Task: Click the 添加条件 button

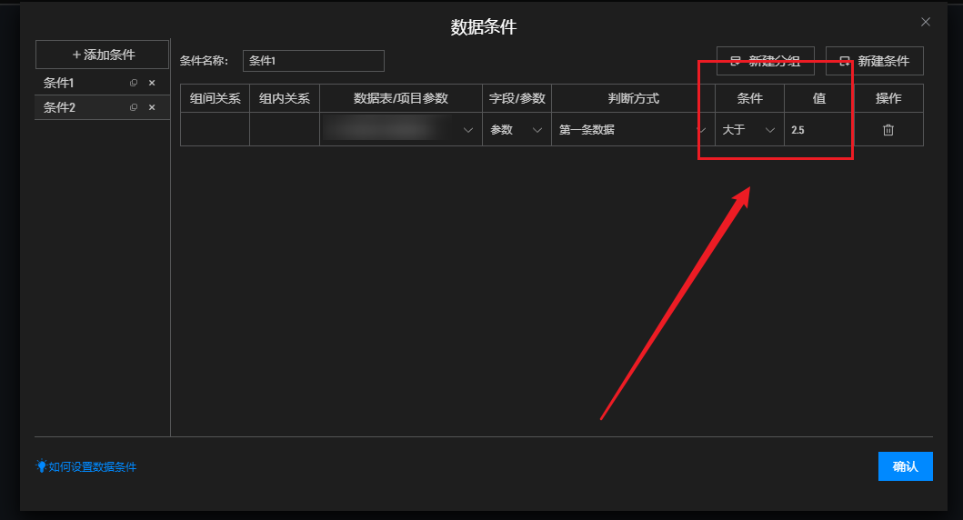Action: coord(102,55)
